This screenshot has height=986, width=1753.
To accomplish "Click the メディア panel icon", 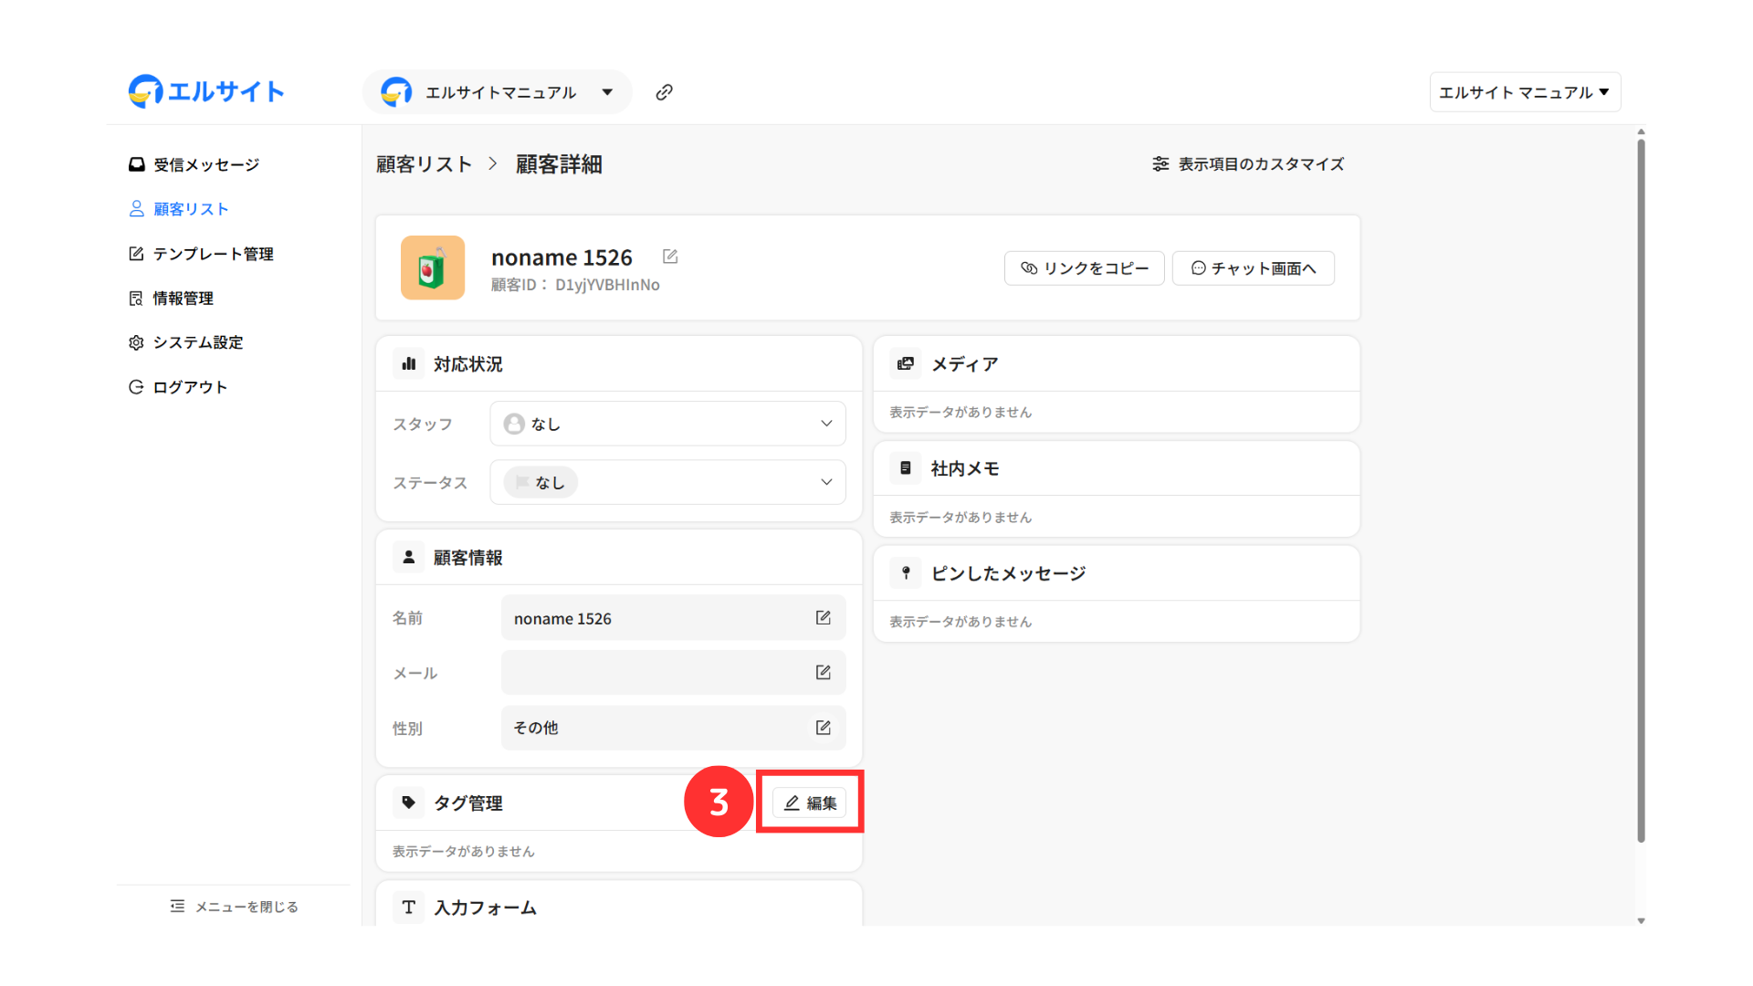I will pyautogui.click(x=906, y=363).
